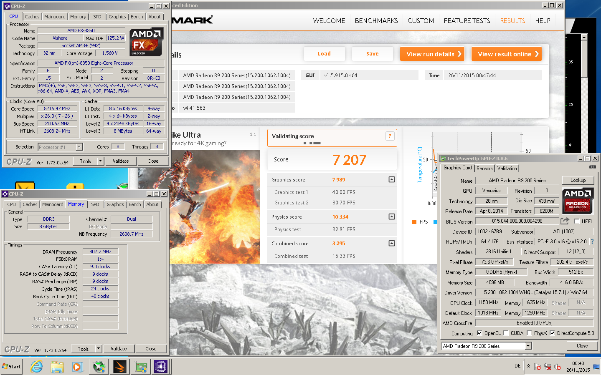Click the AMD FX Unlocked logo in CPU-Z
Viewport: 601px width, 375px height.
click(146, 42)
